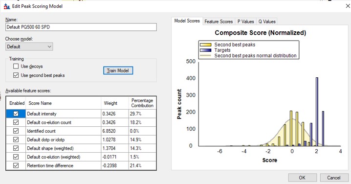The image size is (351, 184).
Task: Click the weight value 1.0278
Action: [115, 139]
